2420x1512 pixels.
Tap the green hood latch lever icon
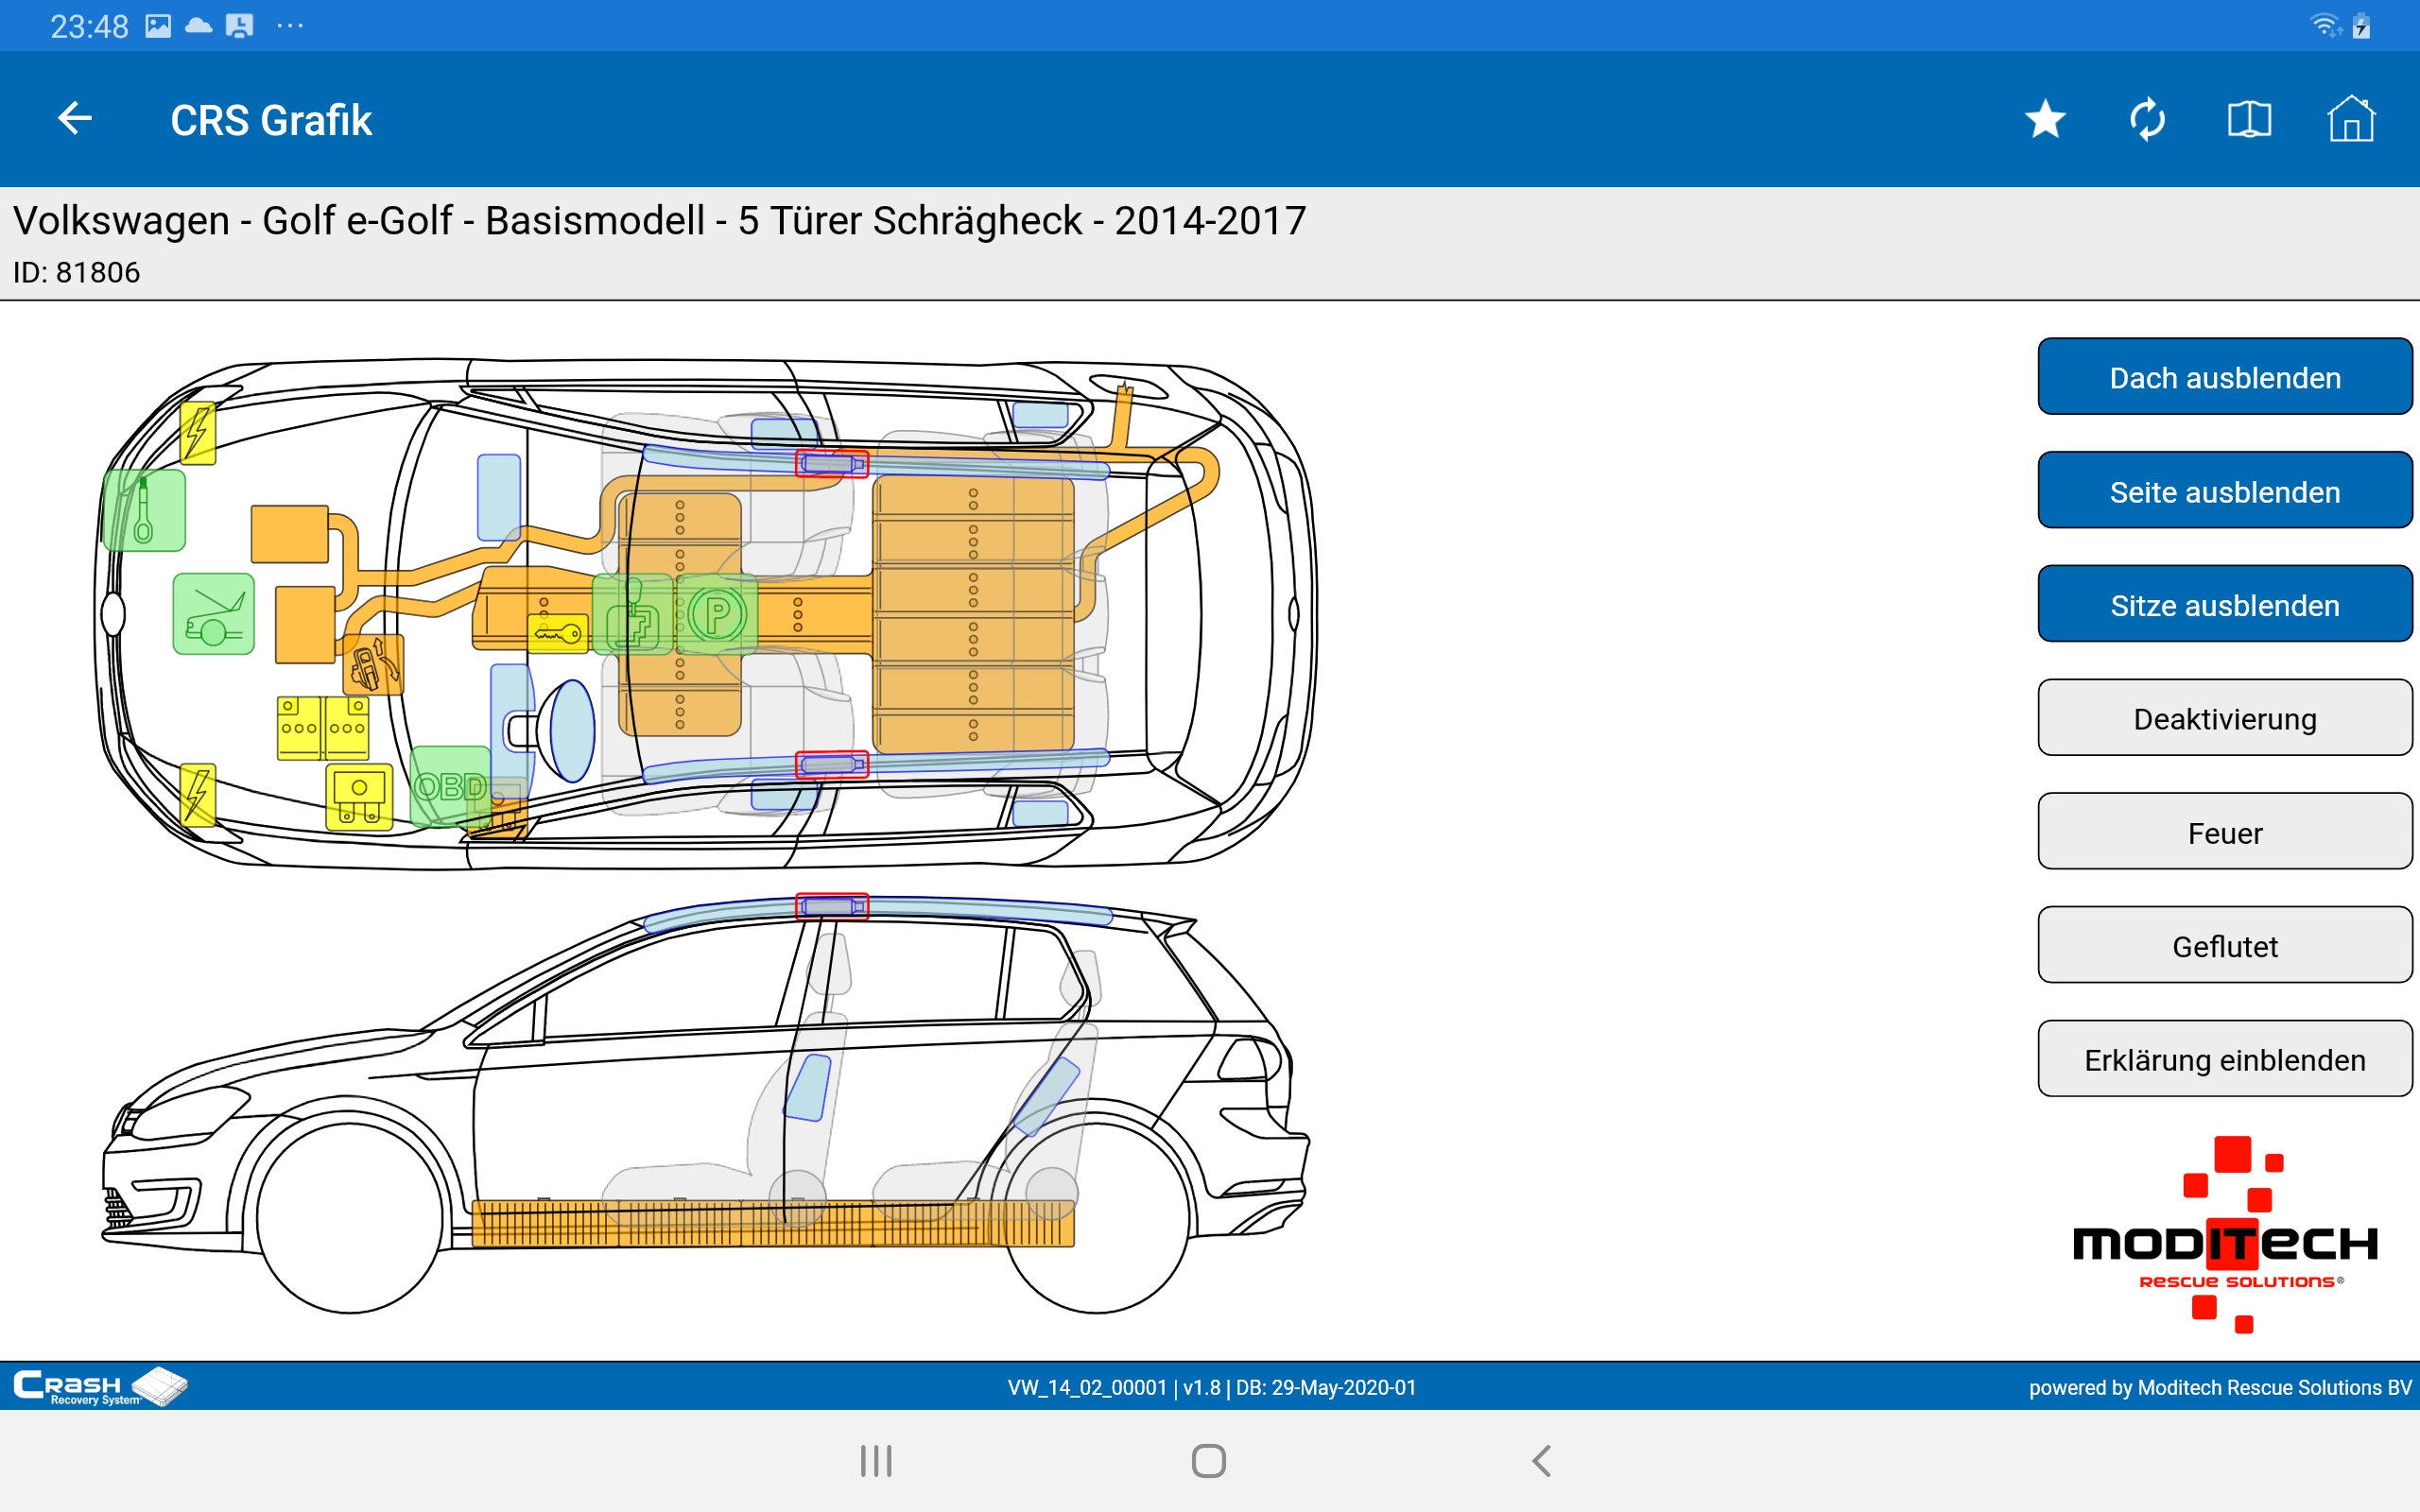click(144, 510)
